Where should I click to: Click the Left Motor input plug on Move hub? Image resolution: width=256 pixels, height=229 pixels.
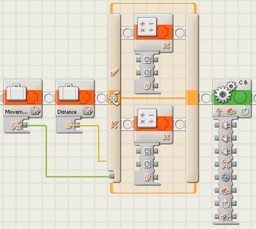coord(217,125)
